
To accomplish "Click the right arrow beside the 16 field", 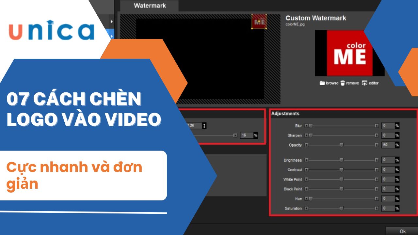I will pyautogui.click(x=235, y=135).
